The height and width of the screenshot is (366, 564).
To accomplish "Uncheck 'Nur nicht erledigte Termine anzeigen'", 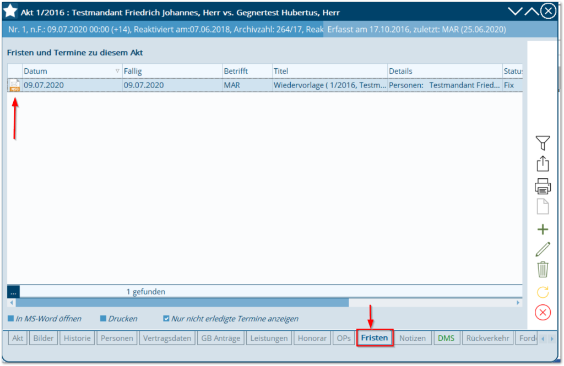I will pyautogui.click(x=166, y=319).
